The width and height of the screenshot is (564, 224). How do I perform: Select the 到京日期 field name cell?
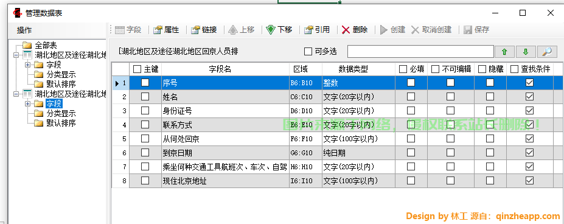(225, 153)
